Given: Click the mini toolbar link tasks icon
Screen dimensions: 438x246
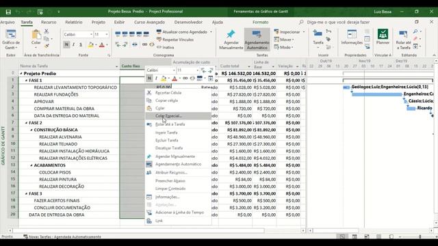Looking at the screenshot, I should 185,79.
